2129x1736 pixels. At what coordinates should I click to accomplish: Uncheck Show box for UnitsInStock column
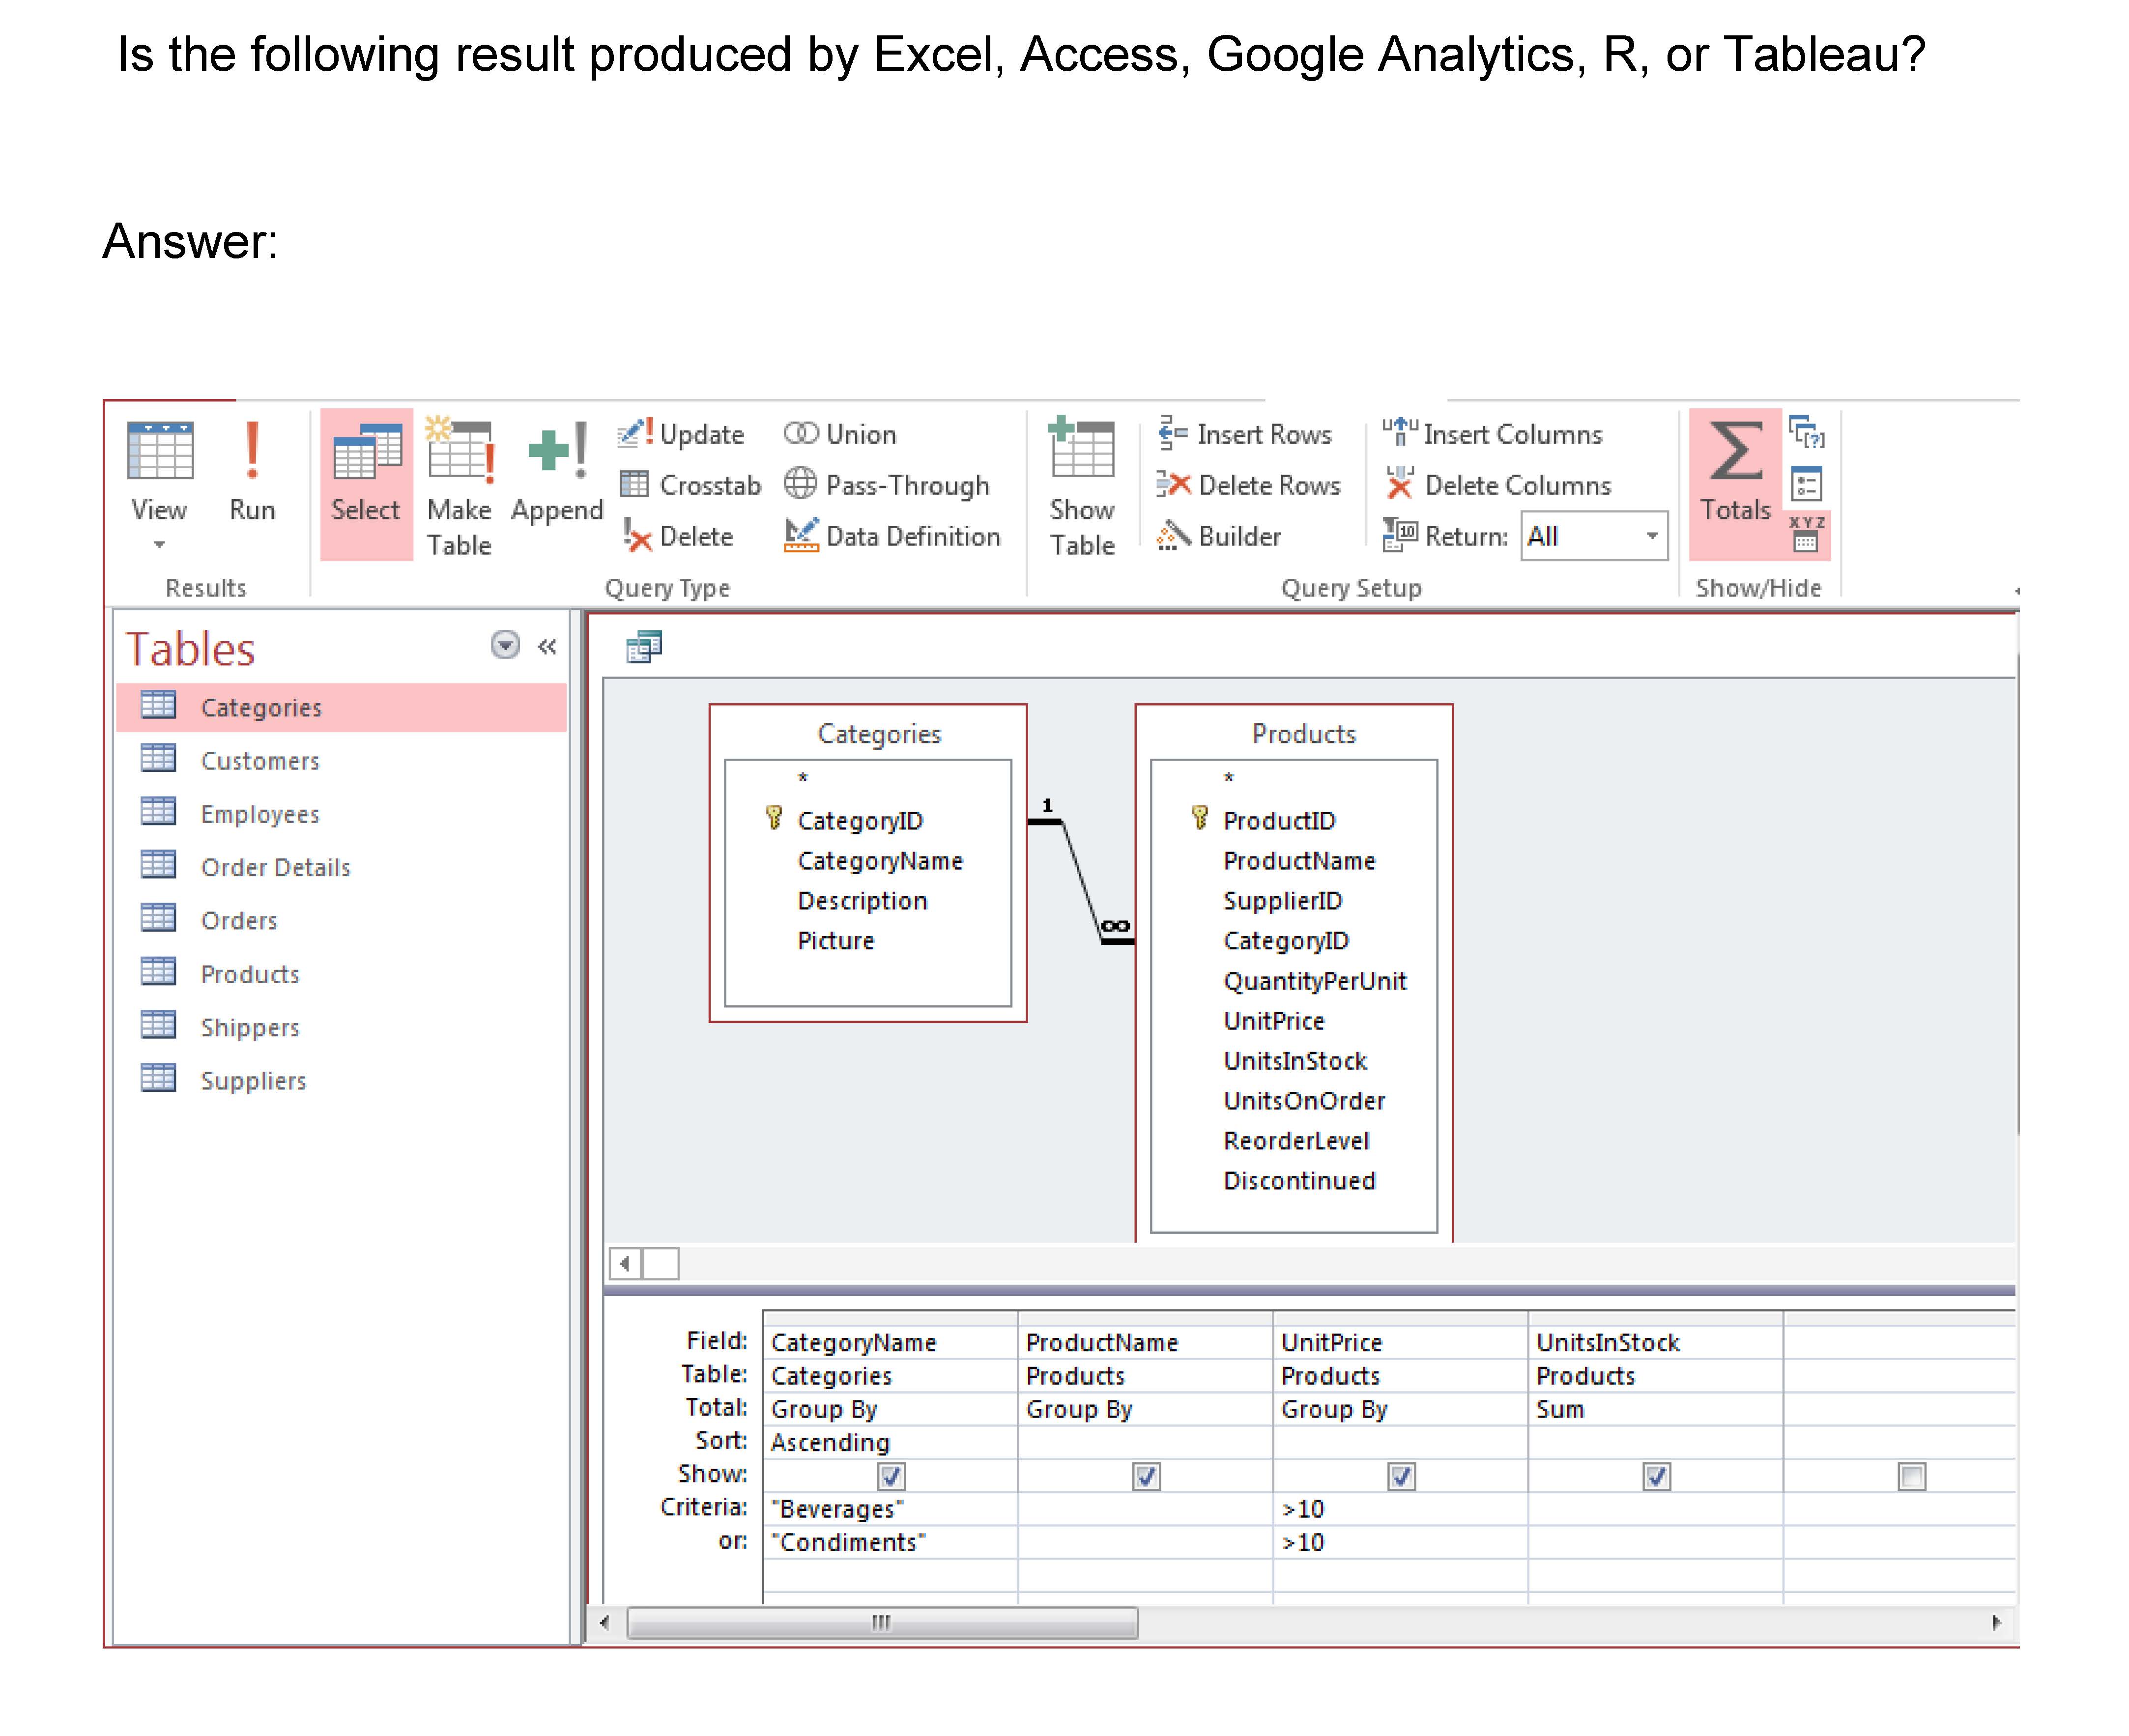[1656, 1476]
